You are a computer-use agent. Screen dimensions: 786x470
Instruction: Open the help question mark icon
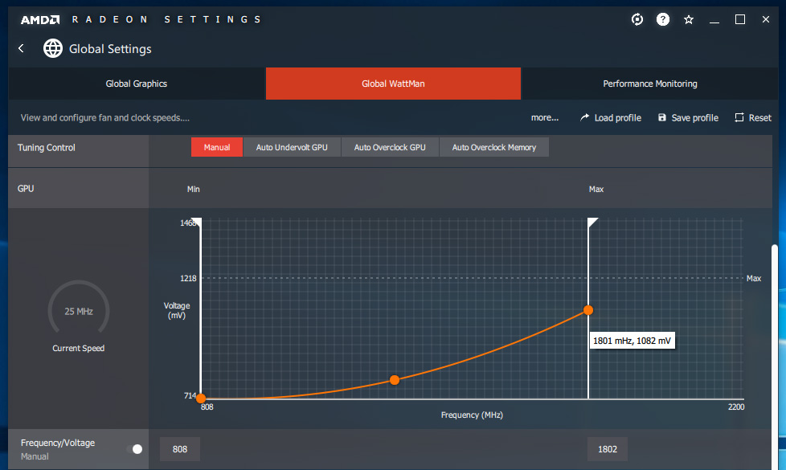tap(663, 19)
